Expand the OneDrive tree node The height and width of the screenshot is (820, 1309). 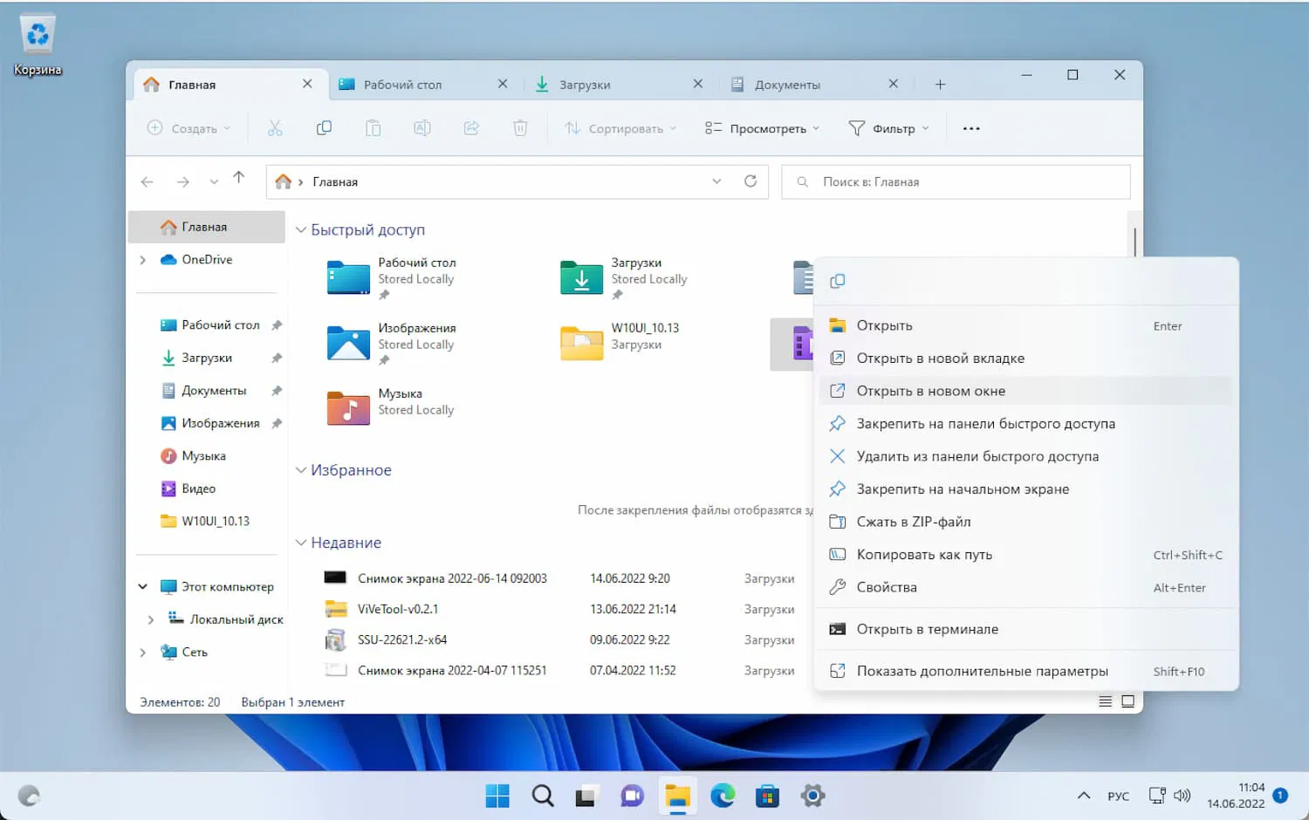click(143, 260)
